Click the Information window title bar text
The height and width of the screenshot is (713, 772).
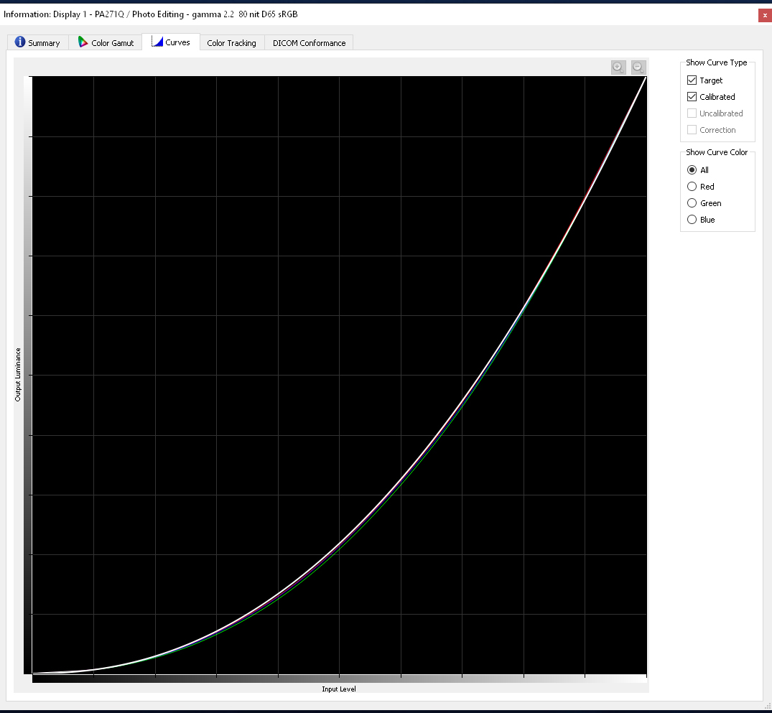(151, 14)
